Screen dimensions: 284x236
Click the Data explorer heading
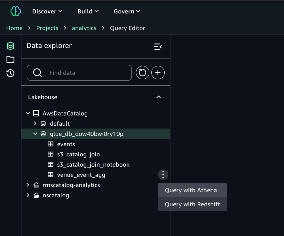49,46
